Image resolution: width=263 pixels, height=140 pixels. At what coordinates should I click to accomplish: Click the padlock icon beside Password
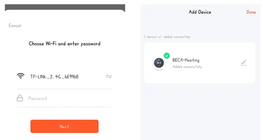[x=20, y=98]
